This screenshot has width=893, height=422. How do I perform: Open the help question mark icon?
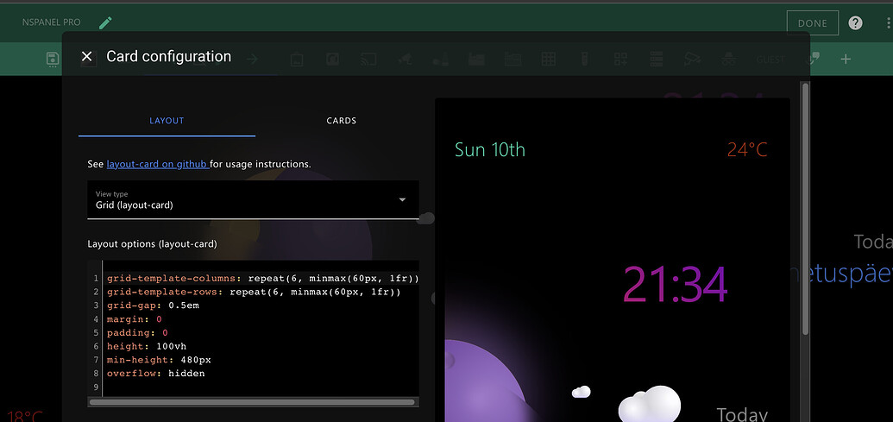(x=855, y=23)
